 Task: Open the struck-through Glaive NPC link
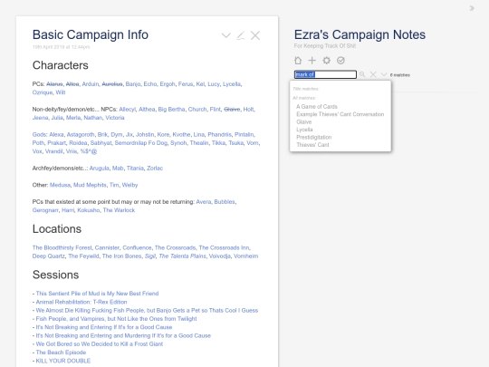point(232,110)
